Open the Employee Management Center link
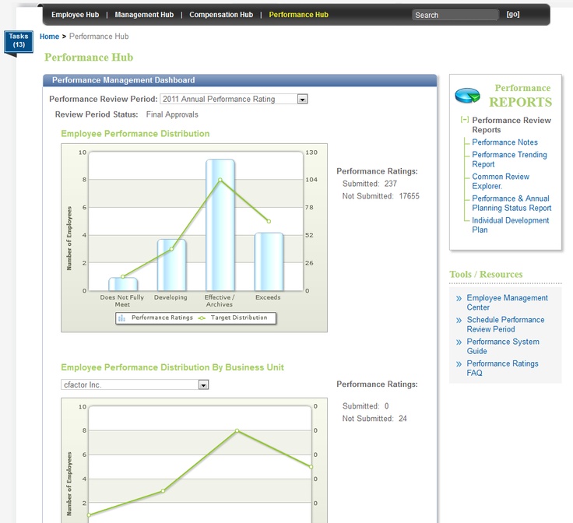The image size is (573, 523). 508,303
